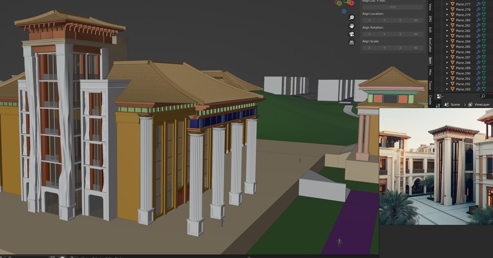The image size is (493, 258).
Task: Expand Plane.287 in the outliner
Action: [446, 57]
